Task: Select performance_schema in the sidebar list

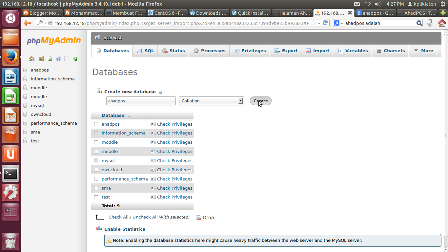Action: (x=54, y=123)
